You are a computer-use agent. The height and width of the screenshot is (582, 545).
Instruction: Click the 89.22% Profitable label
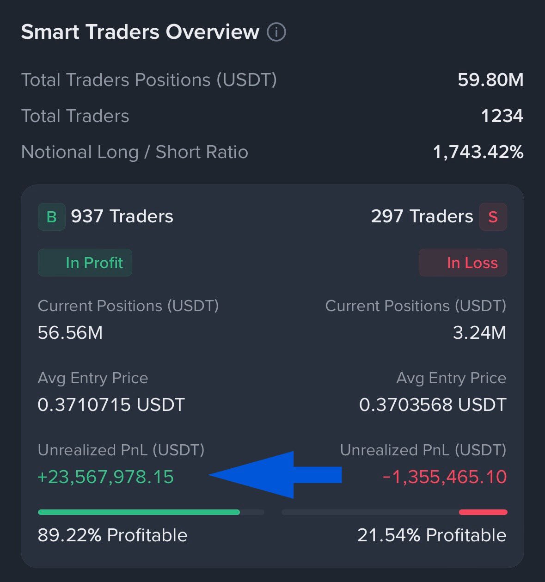point(113,535)
